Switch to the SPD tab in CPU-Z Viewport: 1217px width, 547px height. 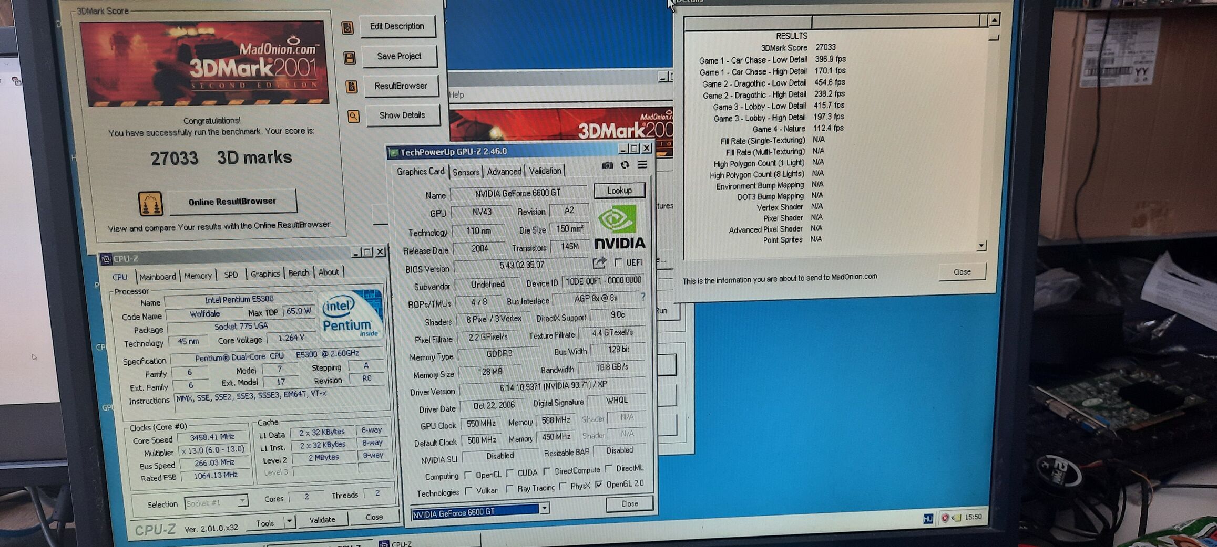pos(231,275)
